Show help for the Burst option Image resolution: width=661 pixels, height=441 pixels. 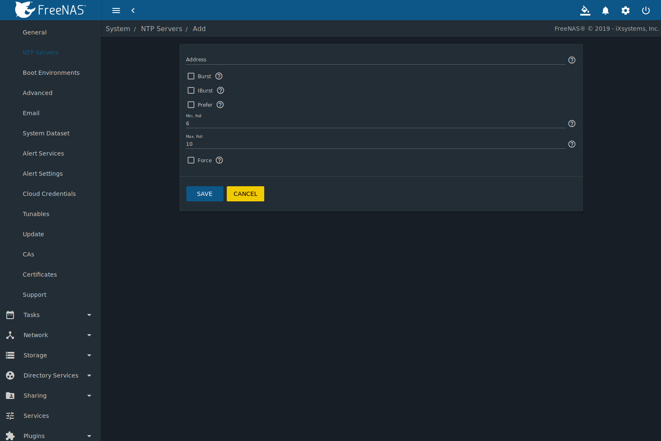click(219, 76)
